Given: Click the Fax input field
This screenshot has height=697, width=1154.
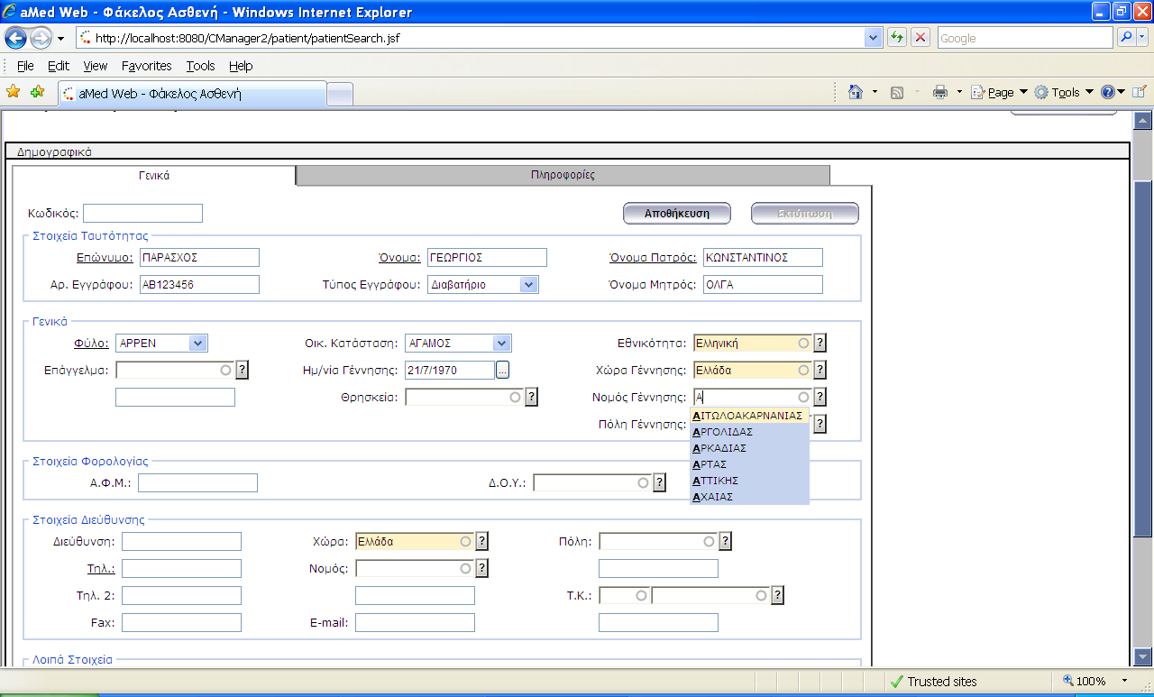Looking at the screenshot, I should (x=181, y=623).
